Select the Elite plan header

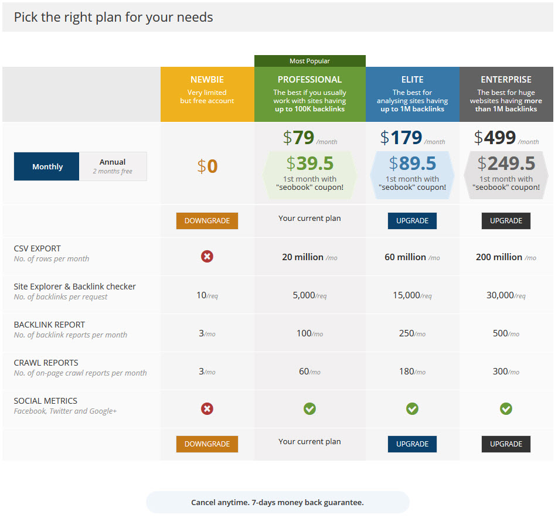coord(412,94)
